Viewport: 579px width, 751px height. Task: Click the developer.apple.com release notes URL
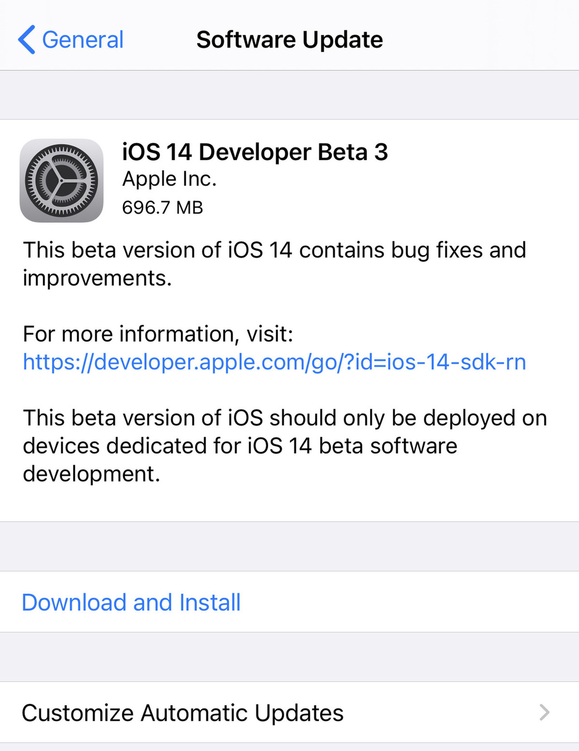click(x=275, y=362)
